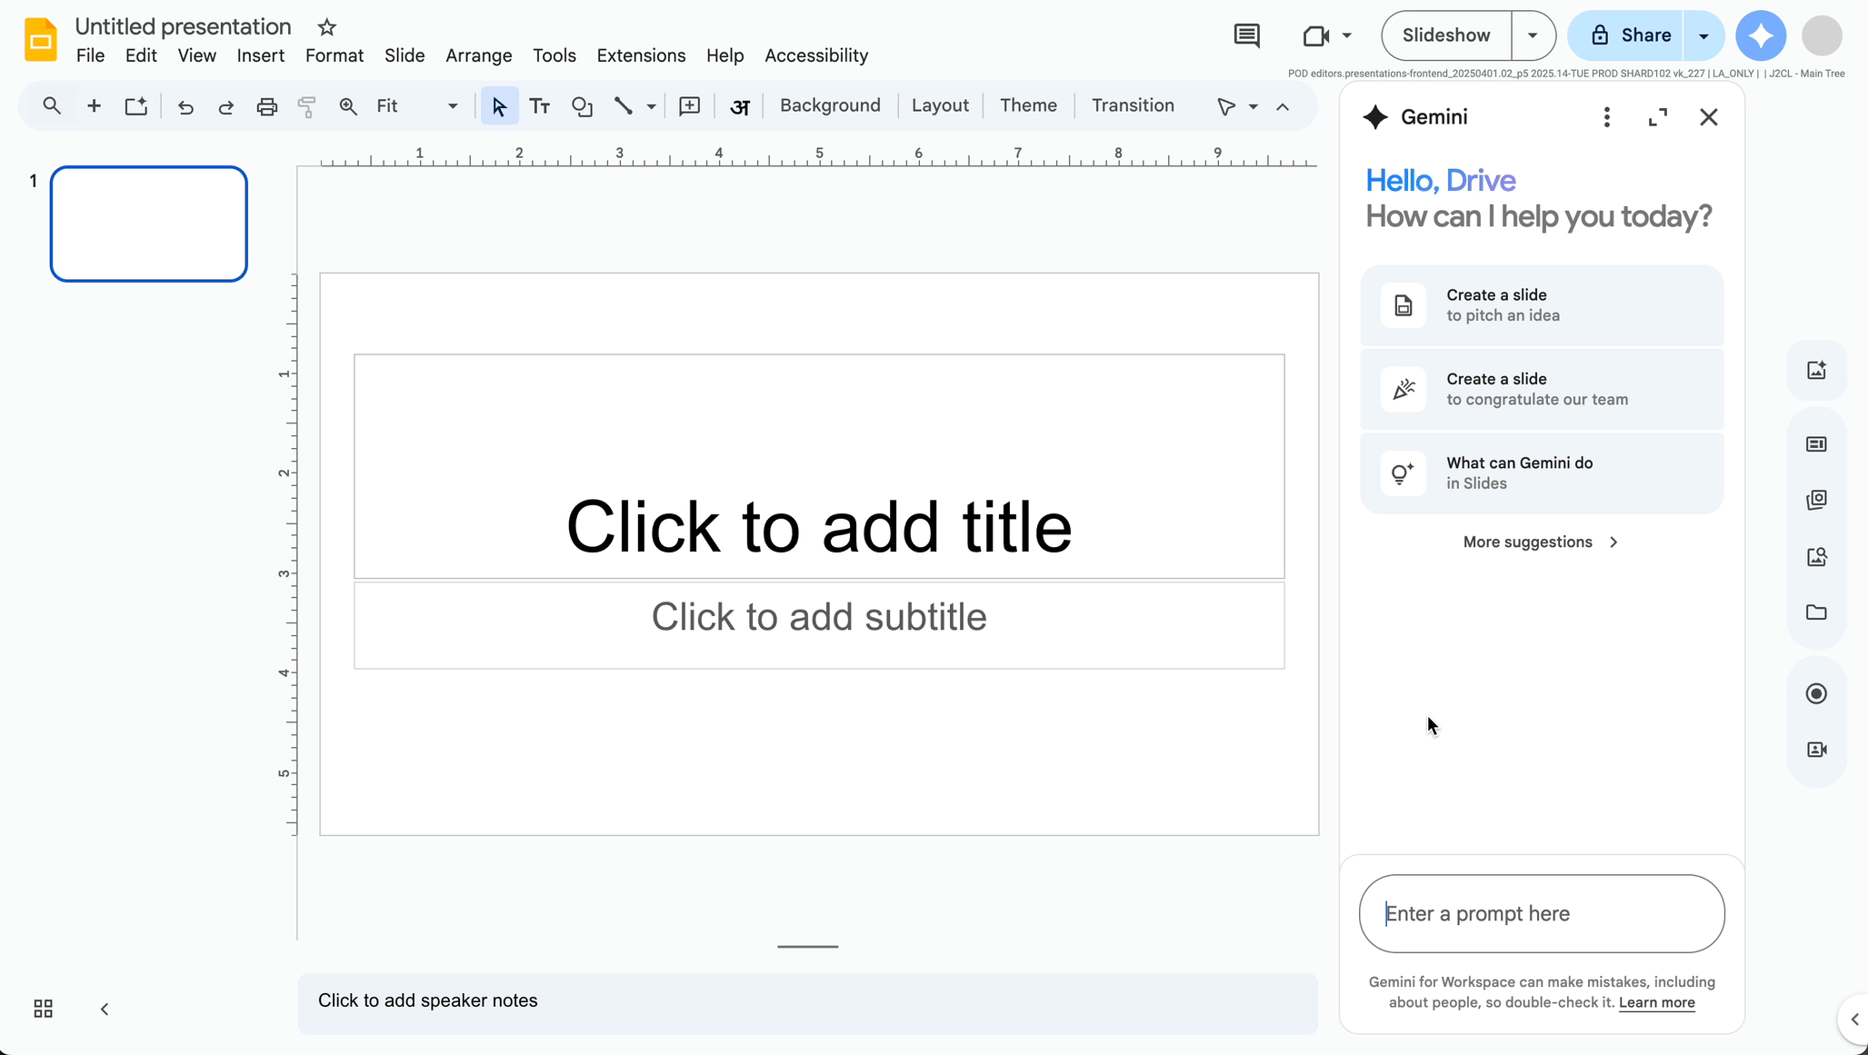Undo the last action
The width and height of the screenshot is (1868, 1055).
point(185,106)
